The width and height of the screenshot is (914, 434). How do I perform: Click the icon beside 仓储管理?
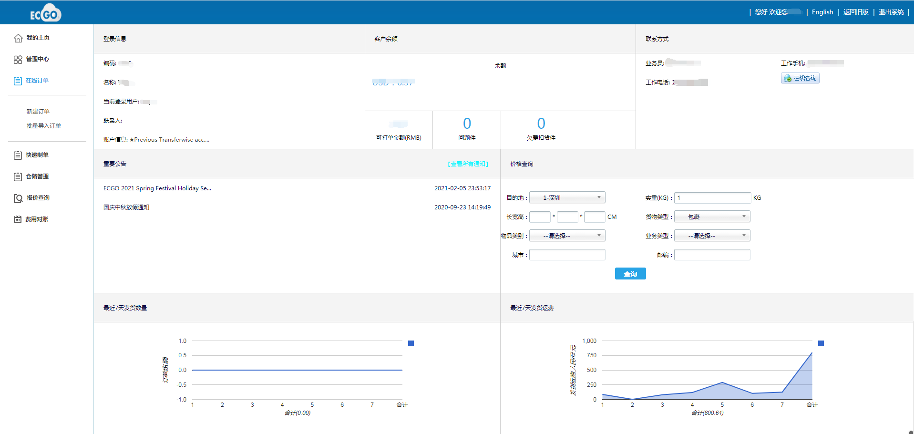tap(18, 177)
